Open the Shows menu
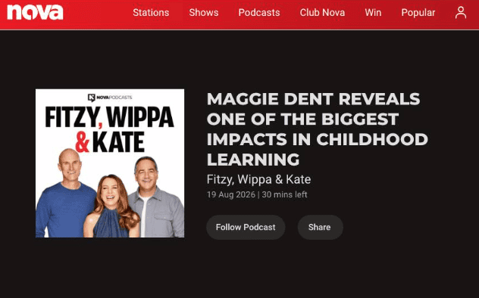The image size is (479, 298). coord(204,13)
